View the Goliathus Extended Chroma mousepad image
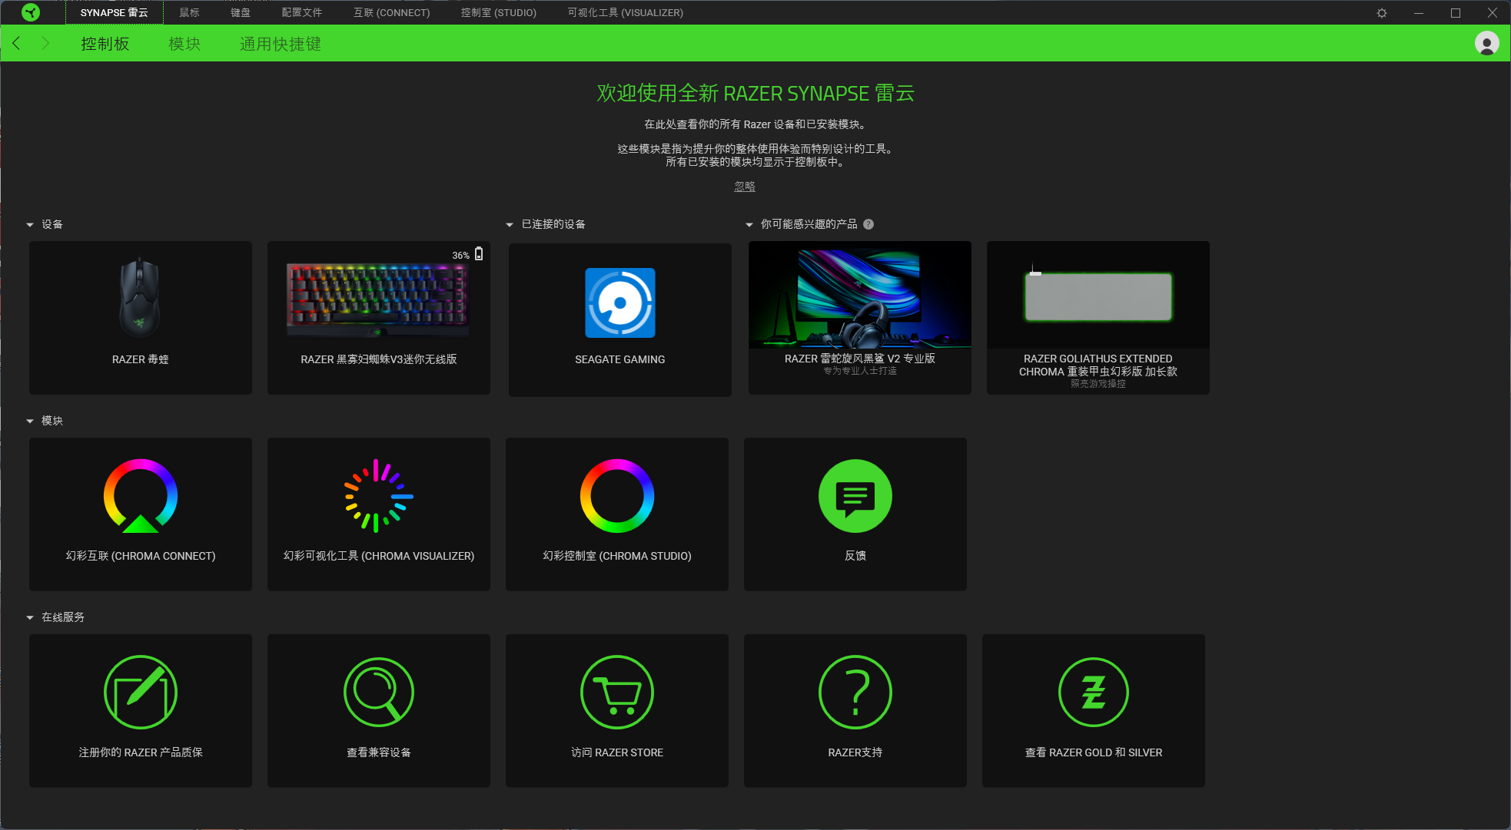This screenshot has width=1511, height=830. 1098,296
